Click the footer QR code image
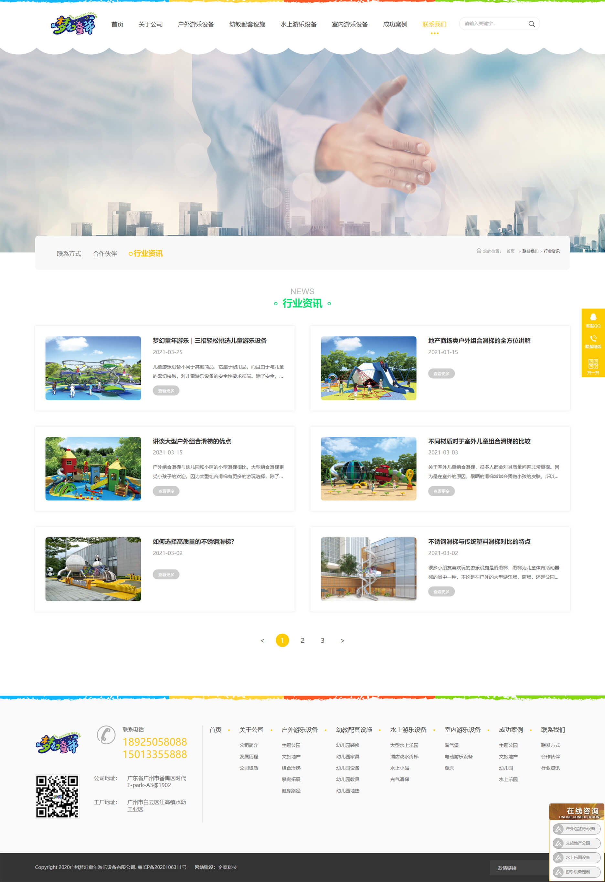The width and height of the screenshot is (605, 882). [x=57, y=796]
